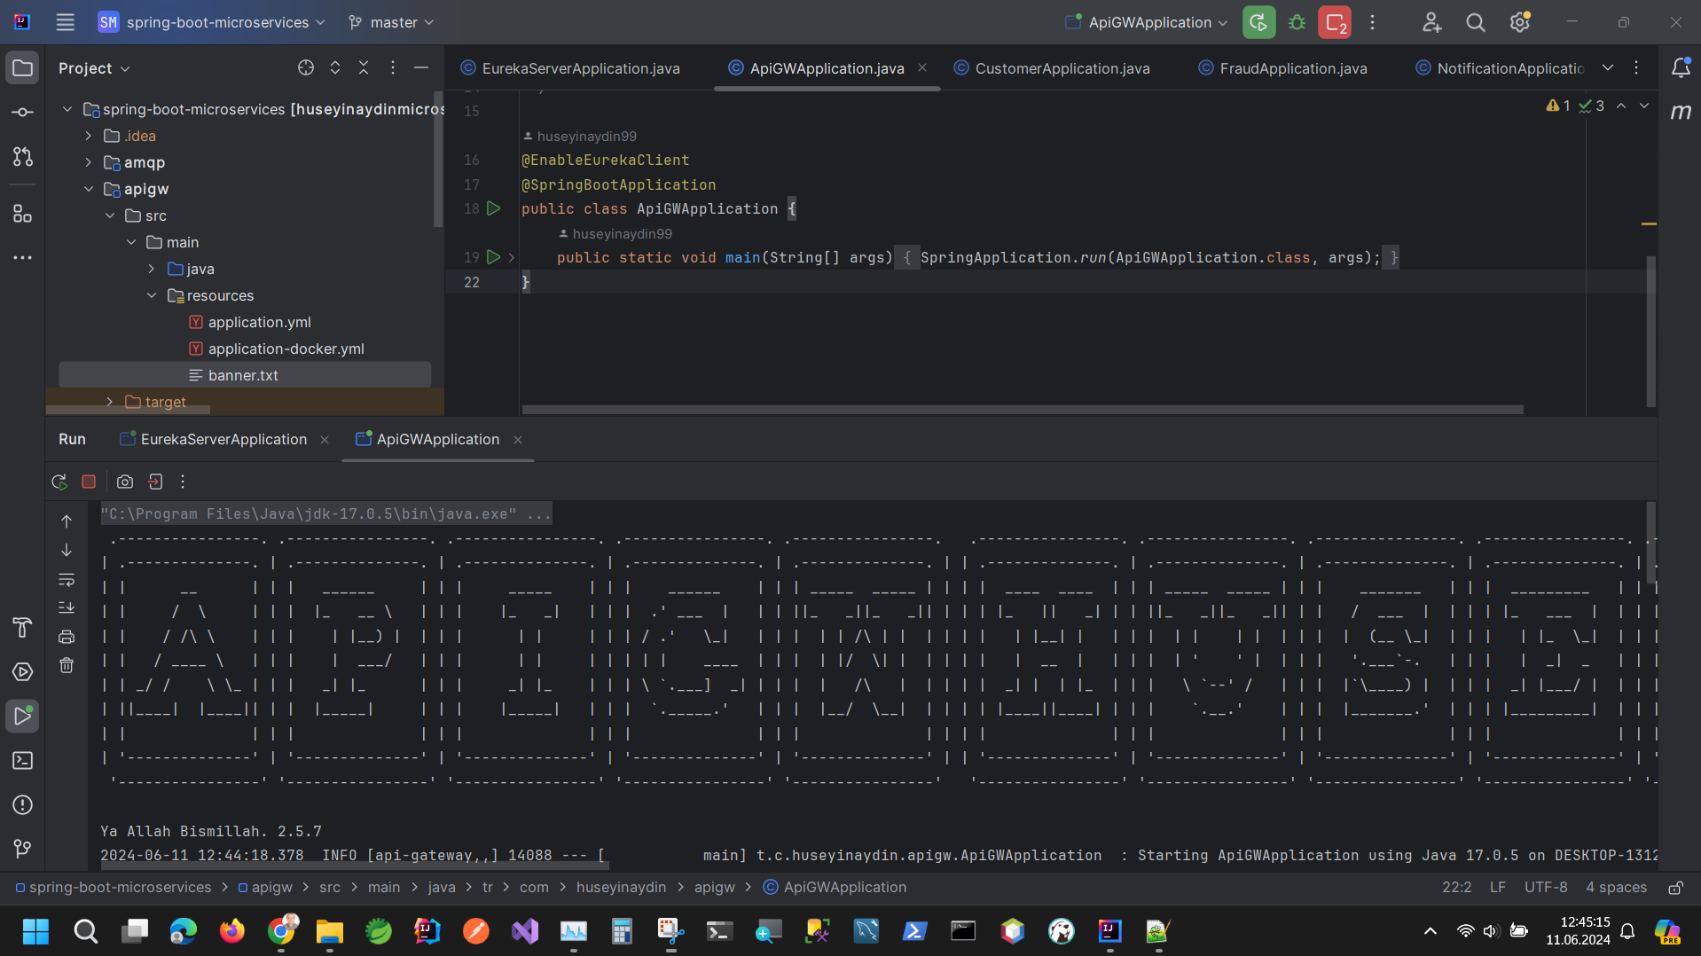Print console output icon

(x=67, y=637)
